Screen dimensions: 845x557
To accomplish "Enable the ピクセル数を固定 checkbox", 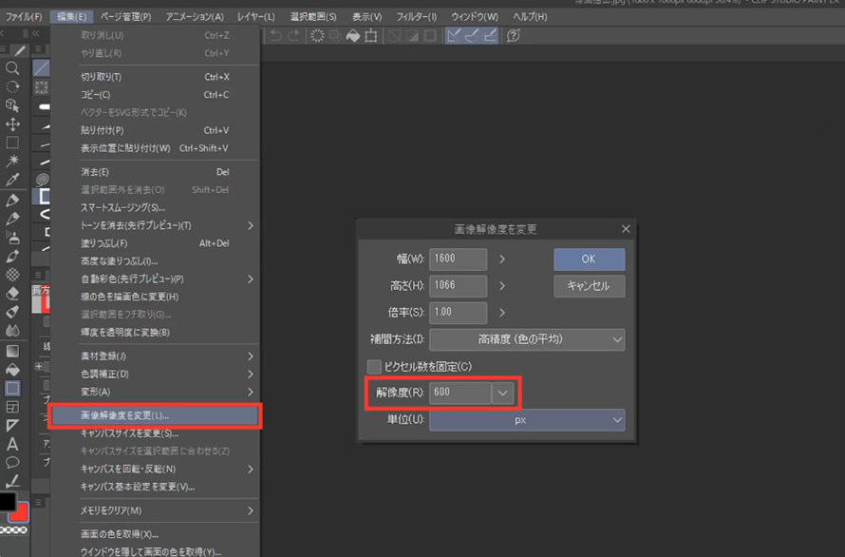I will point(374,366).
